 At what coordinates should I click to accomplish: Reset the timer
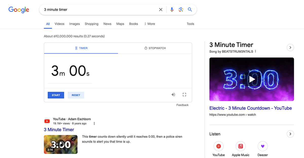pos(76,95)
